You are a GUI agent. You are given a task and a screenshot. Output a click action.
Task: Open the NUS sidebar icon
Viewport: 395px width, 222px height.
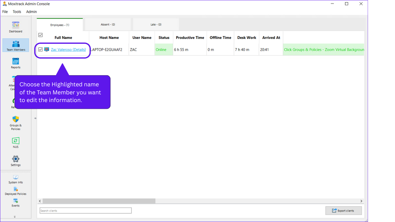coord(15,143)
